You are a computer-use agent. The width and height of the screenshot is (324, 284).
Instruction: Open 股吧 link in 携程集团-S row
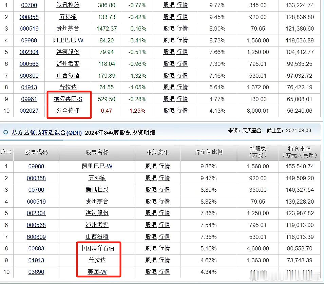click(169, 99)
